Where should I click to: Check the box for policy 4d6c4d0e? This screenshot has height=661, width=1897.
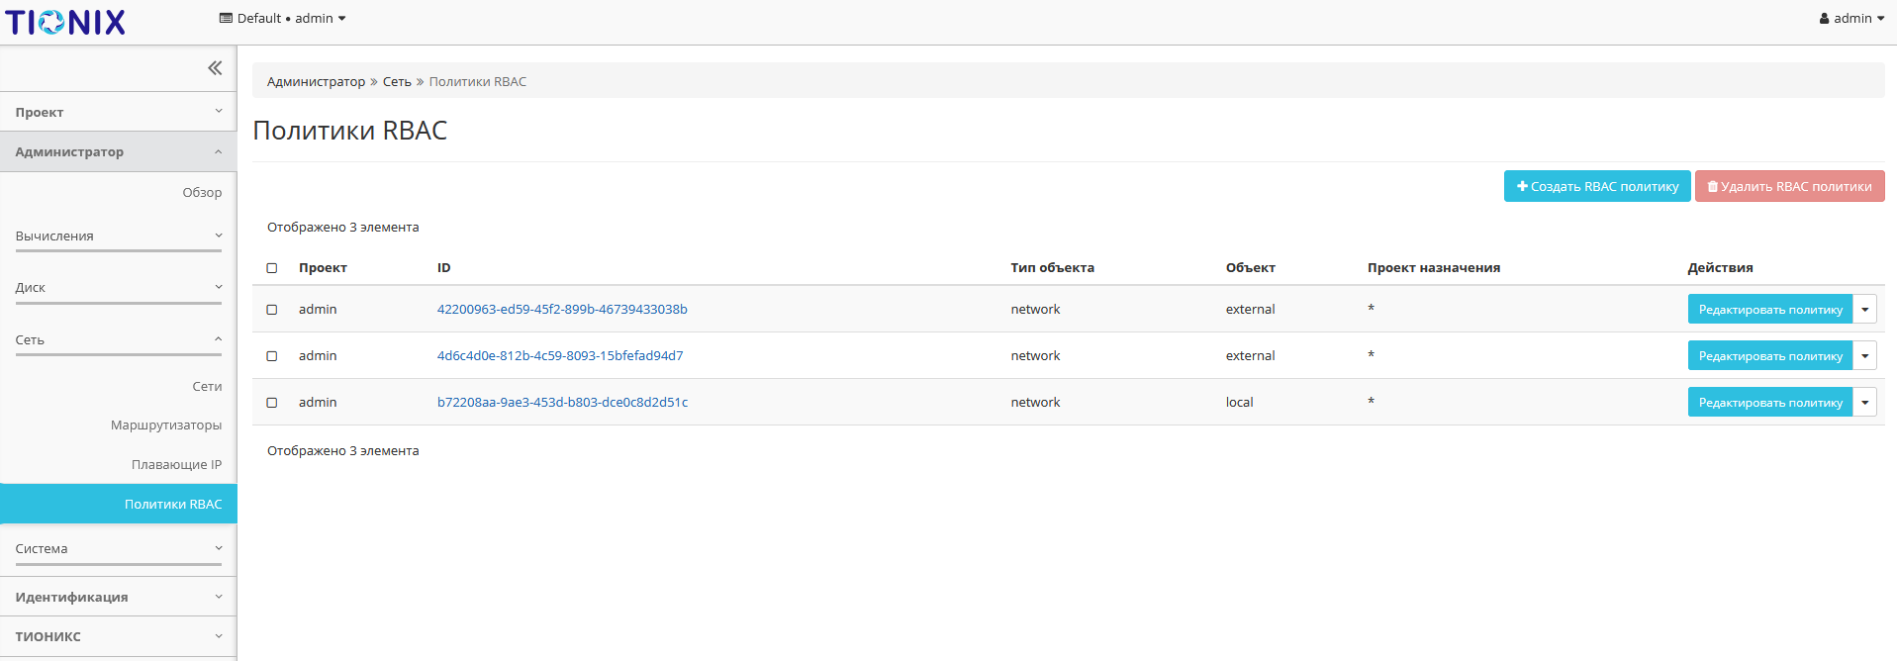click(x=272, y=356)
